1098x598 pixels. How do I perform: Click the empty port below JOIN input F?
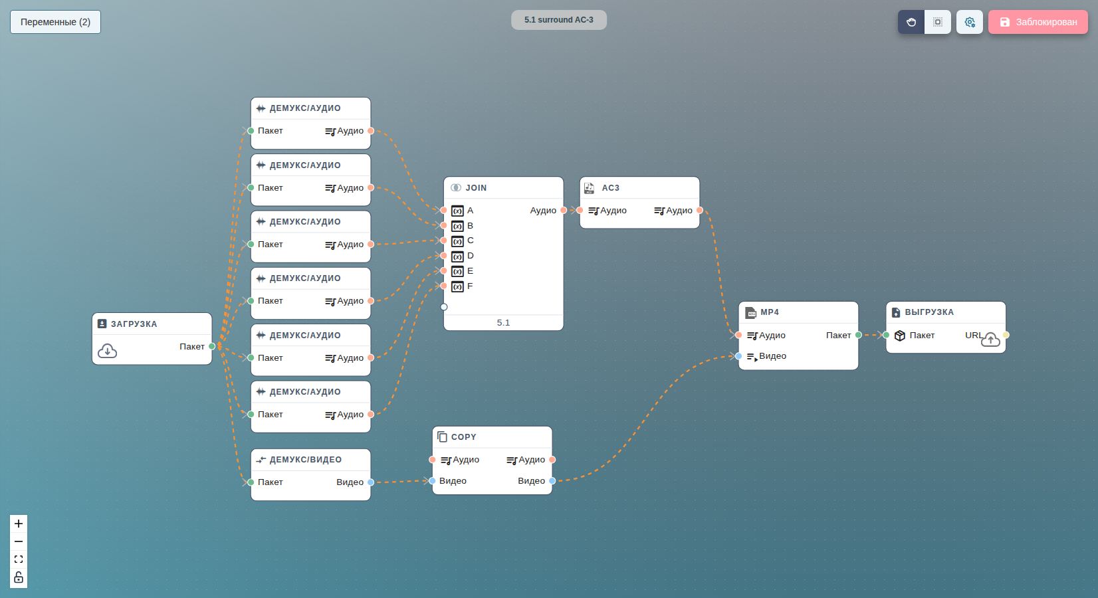[x=444, y=307]
